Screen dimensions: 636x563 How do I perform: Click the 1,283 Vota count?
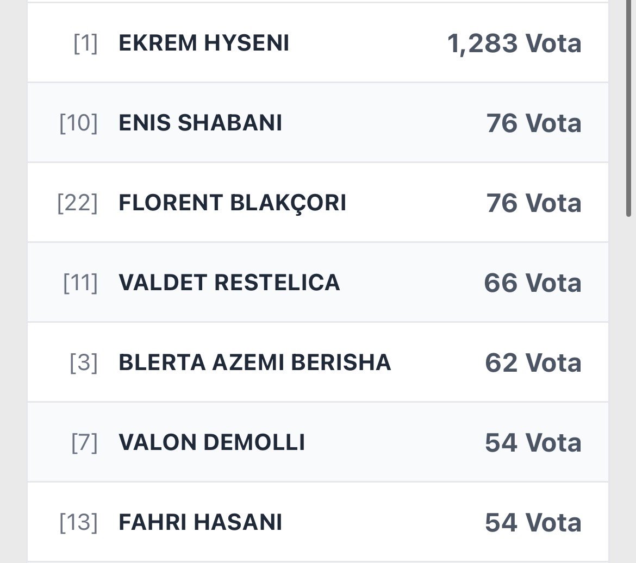tap(514, 43)
